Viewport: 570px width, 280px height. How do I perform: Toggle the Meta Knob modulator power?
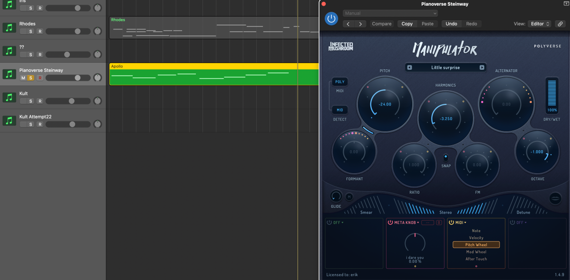390,223
